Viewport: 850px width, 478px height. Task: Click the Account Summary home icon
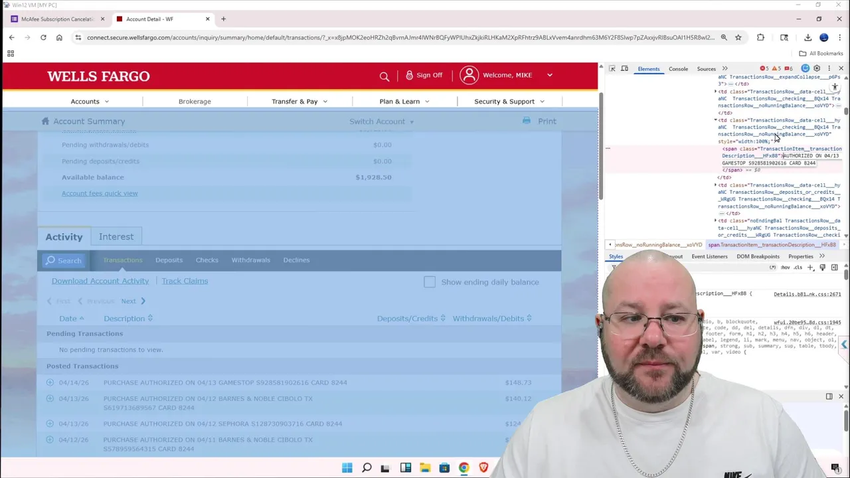45,121
